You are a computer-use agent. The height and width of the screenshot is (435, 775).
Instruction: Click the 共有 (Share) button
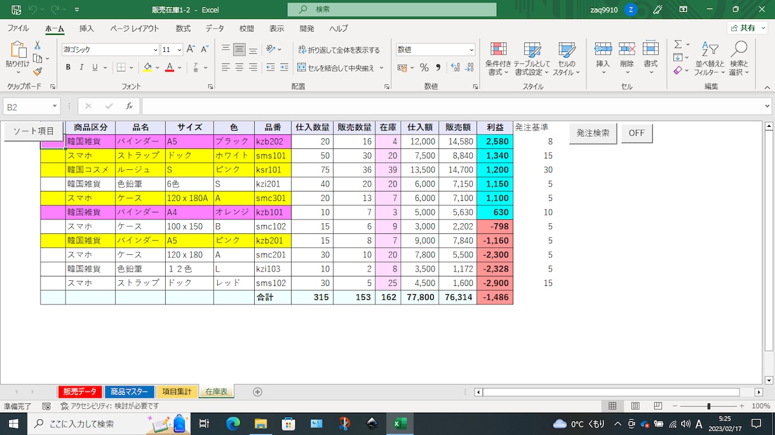[747, 28]
